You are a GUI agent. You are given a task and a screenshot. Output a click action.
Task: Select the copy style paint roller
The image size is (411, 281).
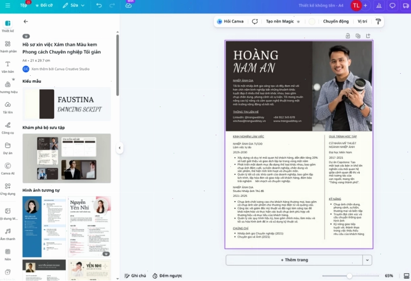click(x=378, y=21)
